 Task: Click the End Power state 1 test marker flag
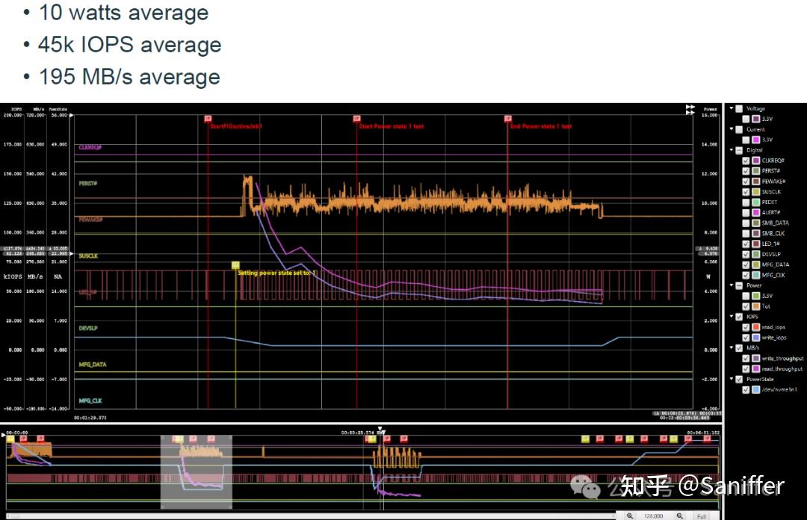508,118
